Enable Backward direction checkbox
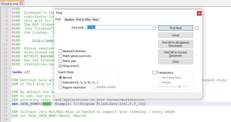Viewport: 231px width, 122px height. [x=61, y=51]
